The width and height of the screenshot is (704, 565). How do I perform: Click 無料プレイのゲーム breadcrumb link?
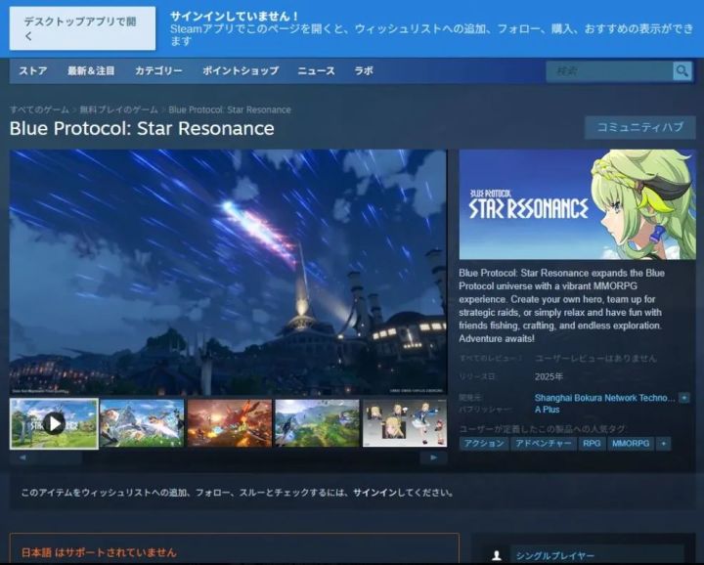click(119, 109)
